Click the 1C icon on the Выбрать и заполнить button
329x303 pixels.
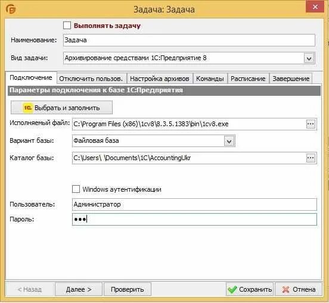[27, 108]
